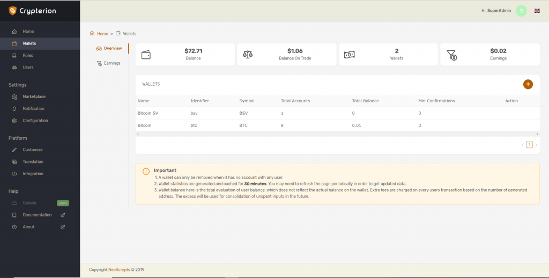
Task: Open the Configuration page
Action: coord(40,121)
